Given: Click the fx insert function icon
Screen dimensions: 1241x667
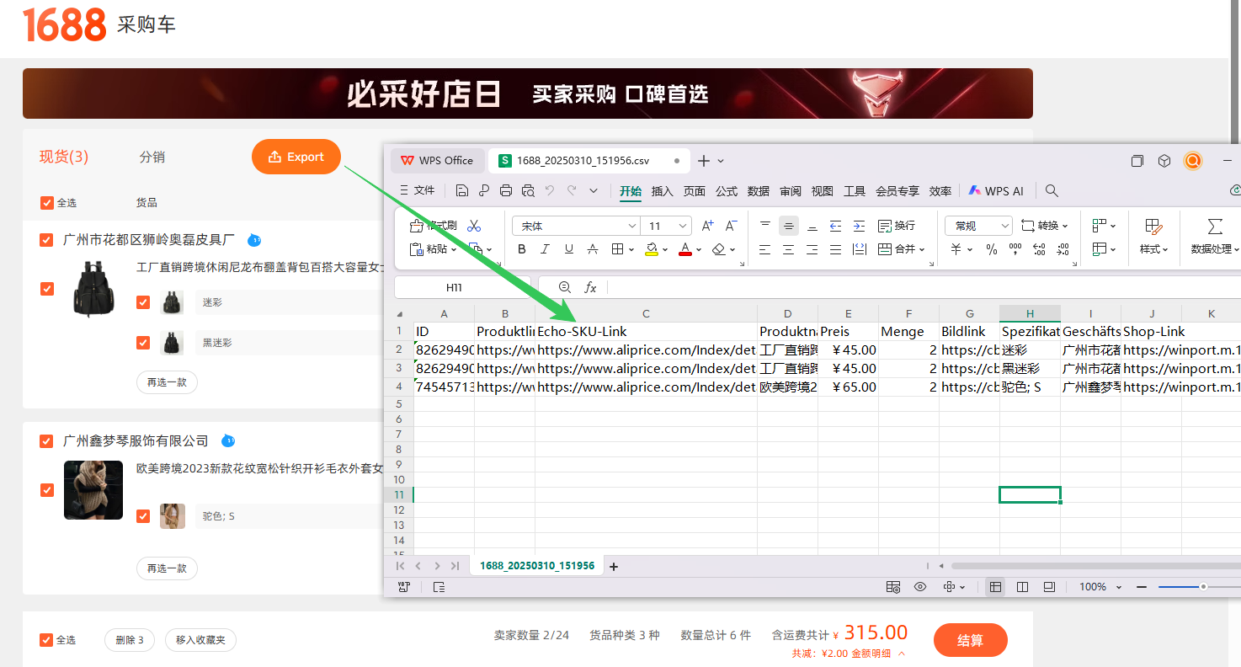Looking at the screenshot, I should coord(590,288).
